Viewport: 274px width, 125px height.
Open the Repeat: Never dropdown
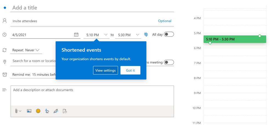coord(26,50)
